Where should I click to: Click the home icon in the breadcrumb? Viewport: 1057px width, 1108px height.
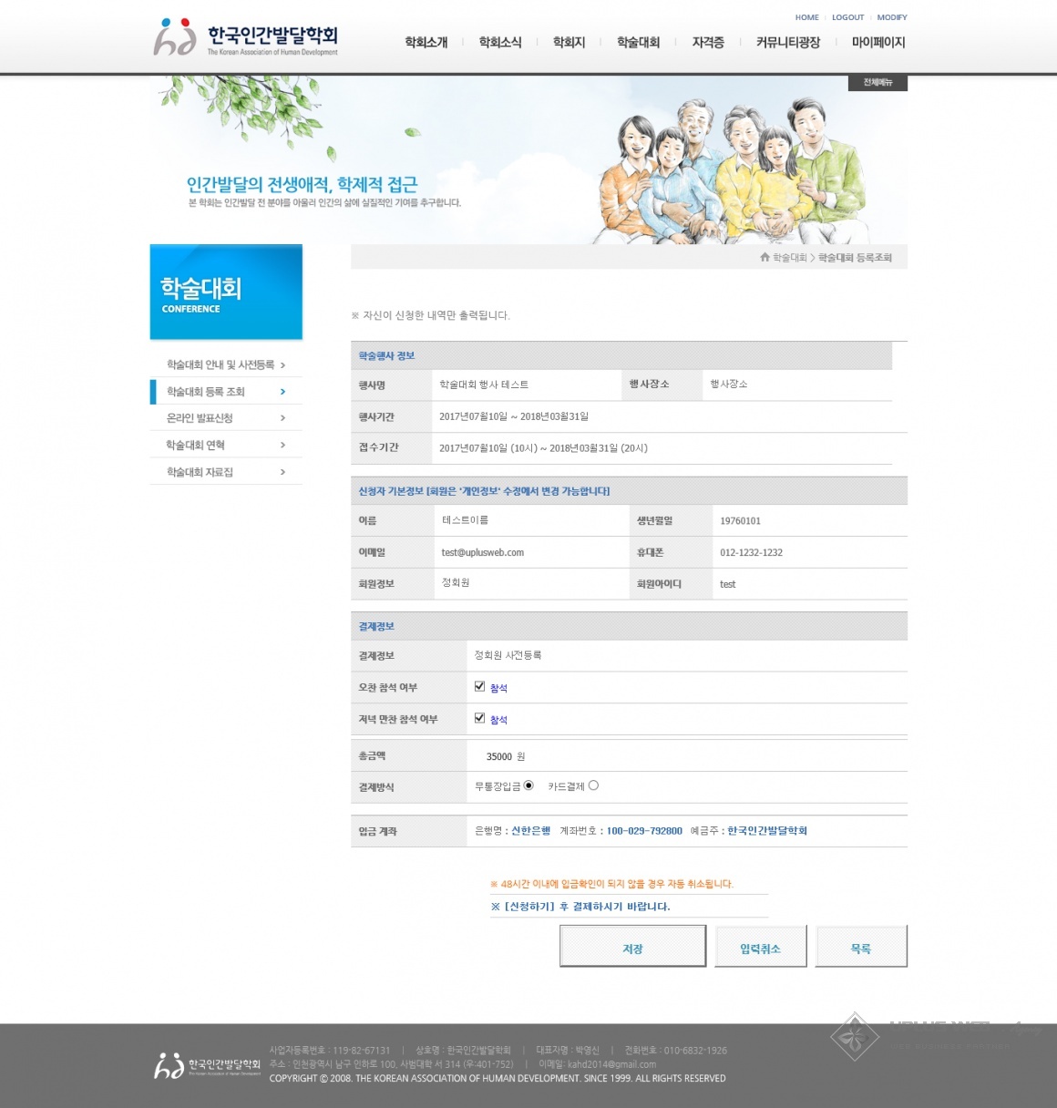764,257
